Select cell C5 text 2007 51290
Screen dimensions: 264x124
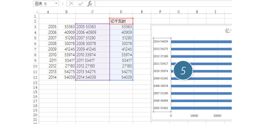pos(92,38)
